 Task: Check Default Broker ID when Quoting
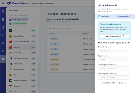(99, 83)
